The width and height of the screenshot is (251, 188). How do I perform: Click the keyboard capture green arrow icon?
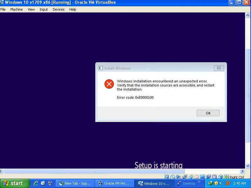tap(226, 177)
